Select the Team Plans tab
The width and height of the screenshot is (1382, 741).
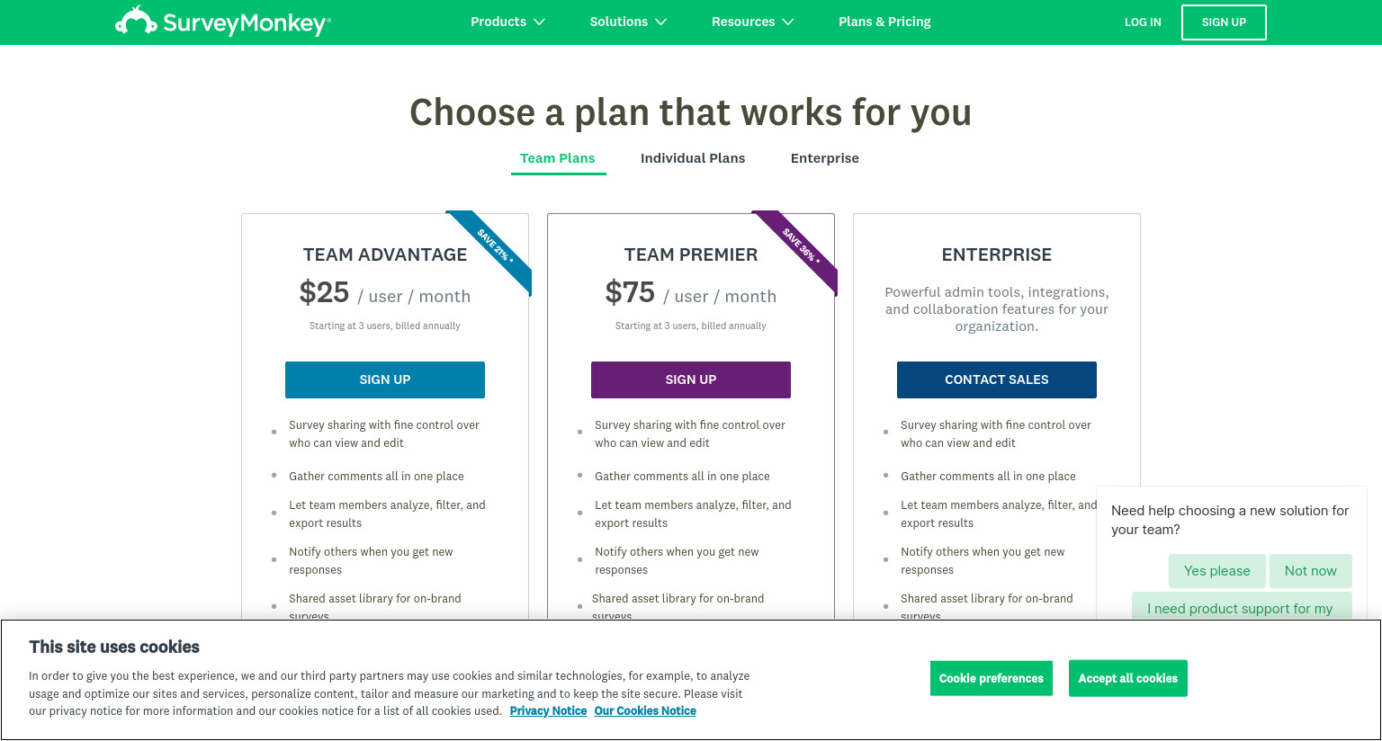[558, 158]
